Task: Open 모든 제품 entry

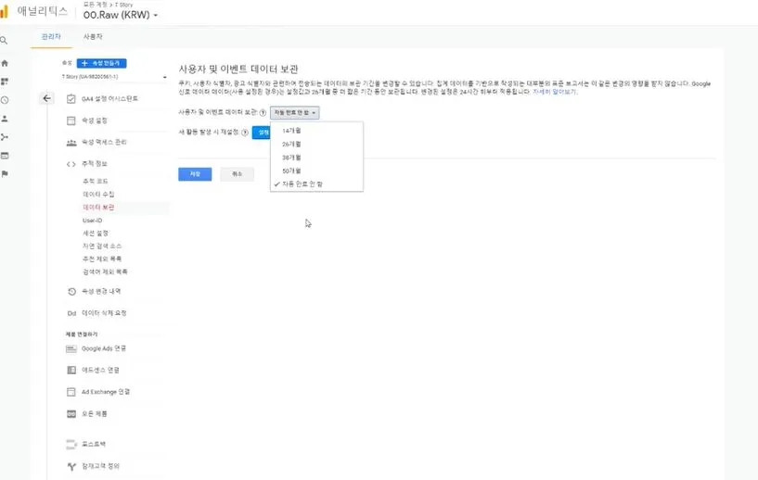Action: click(95, 414)
